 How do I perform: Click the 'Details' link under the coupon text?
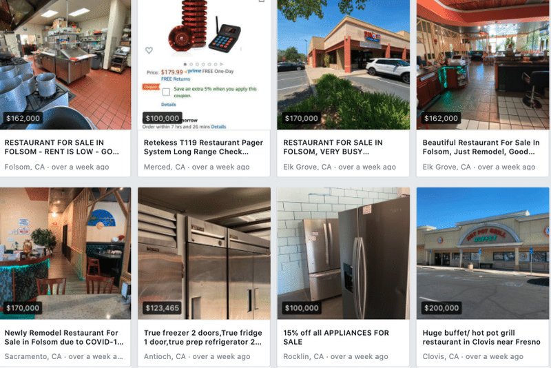coord(168,104)
